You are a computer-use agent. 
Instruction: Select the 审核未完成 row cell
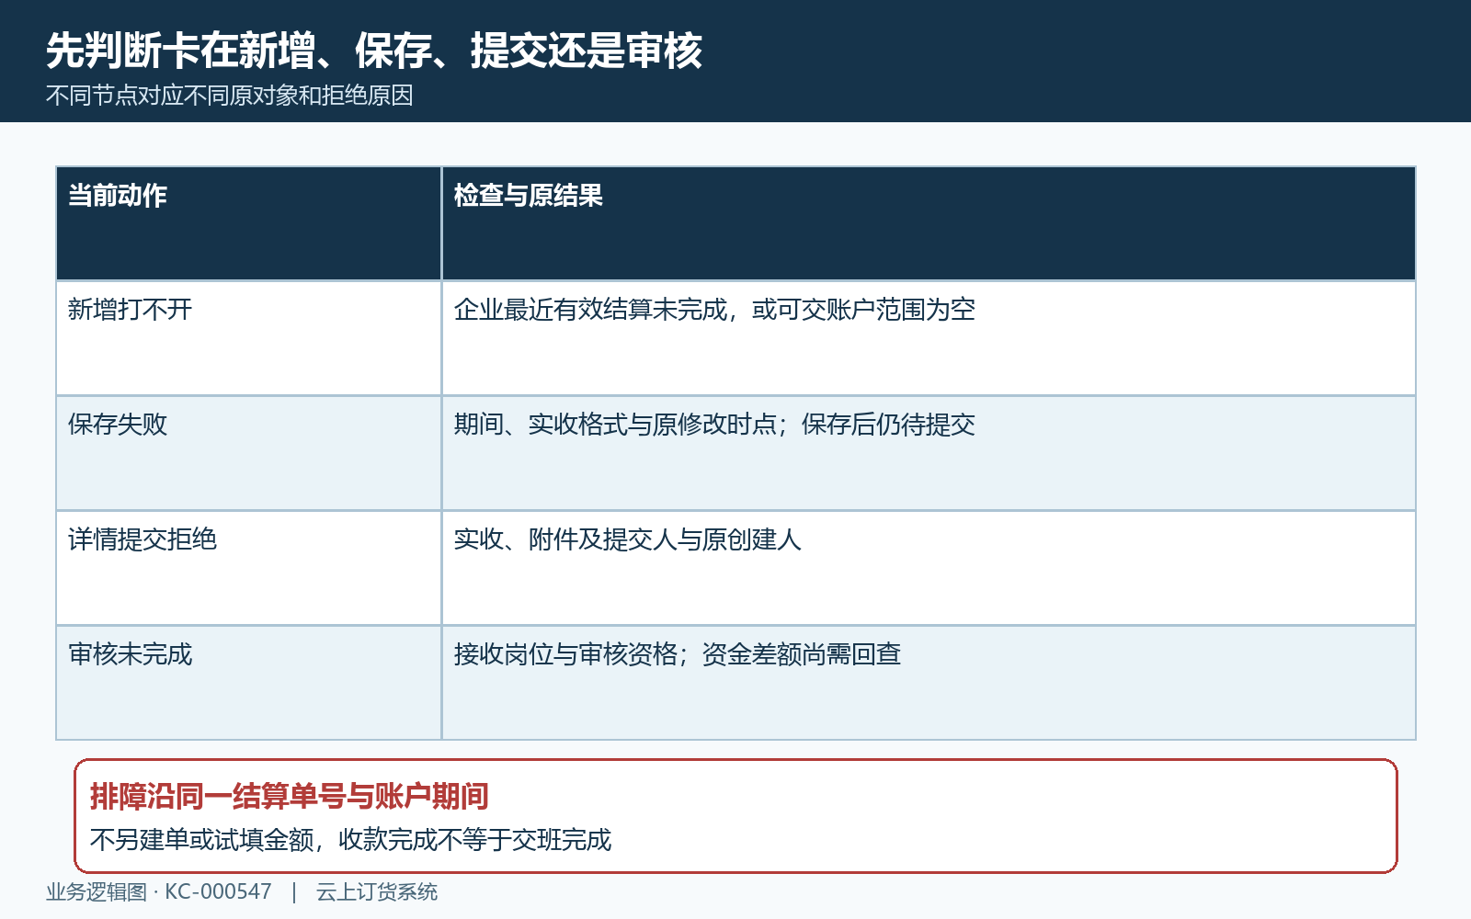coord(249,683)
